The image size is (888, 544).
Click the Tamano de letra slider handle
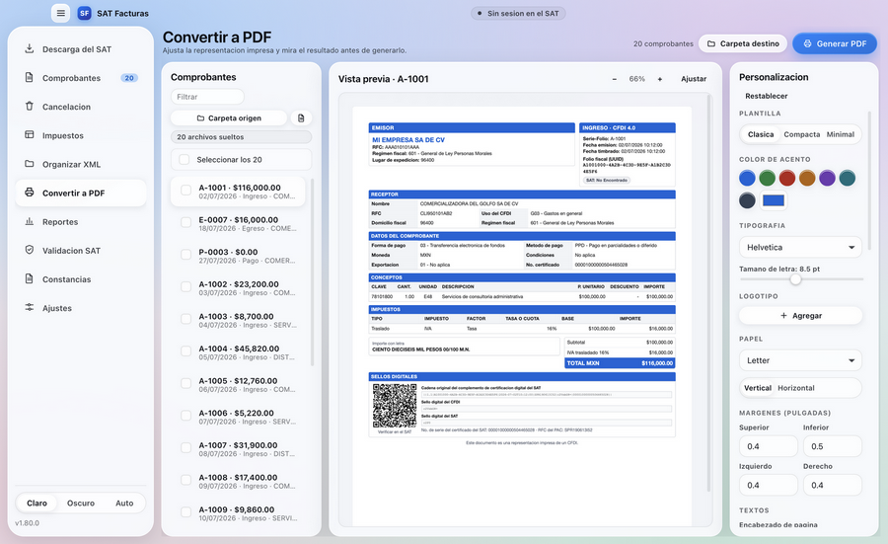coord(795,279)
